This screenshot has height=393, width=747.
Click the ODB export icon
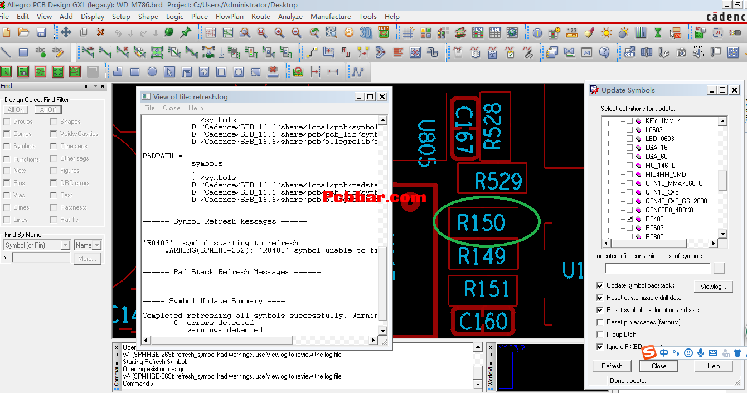629,52
